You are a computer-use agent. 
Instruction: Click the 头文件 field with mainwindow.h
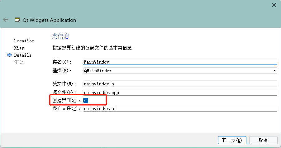pyautogui.click(x=180, y=84)
